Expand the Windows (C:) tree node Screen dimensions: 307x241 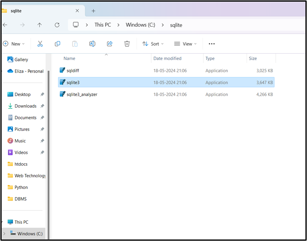coord(4,234)
